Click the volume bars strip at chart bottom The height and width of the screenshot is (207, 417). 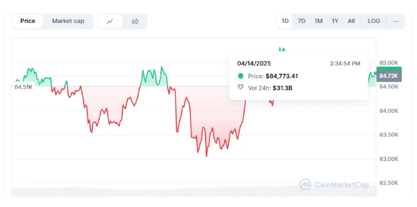pyautogui.click(x=194, y=192)
